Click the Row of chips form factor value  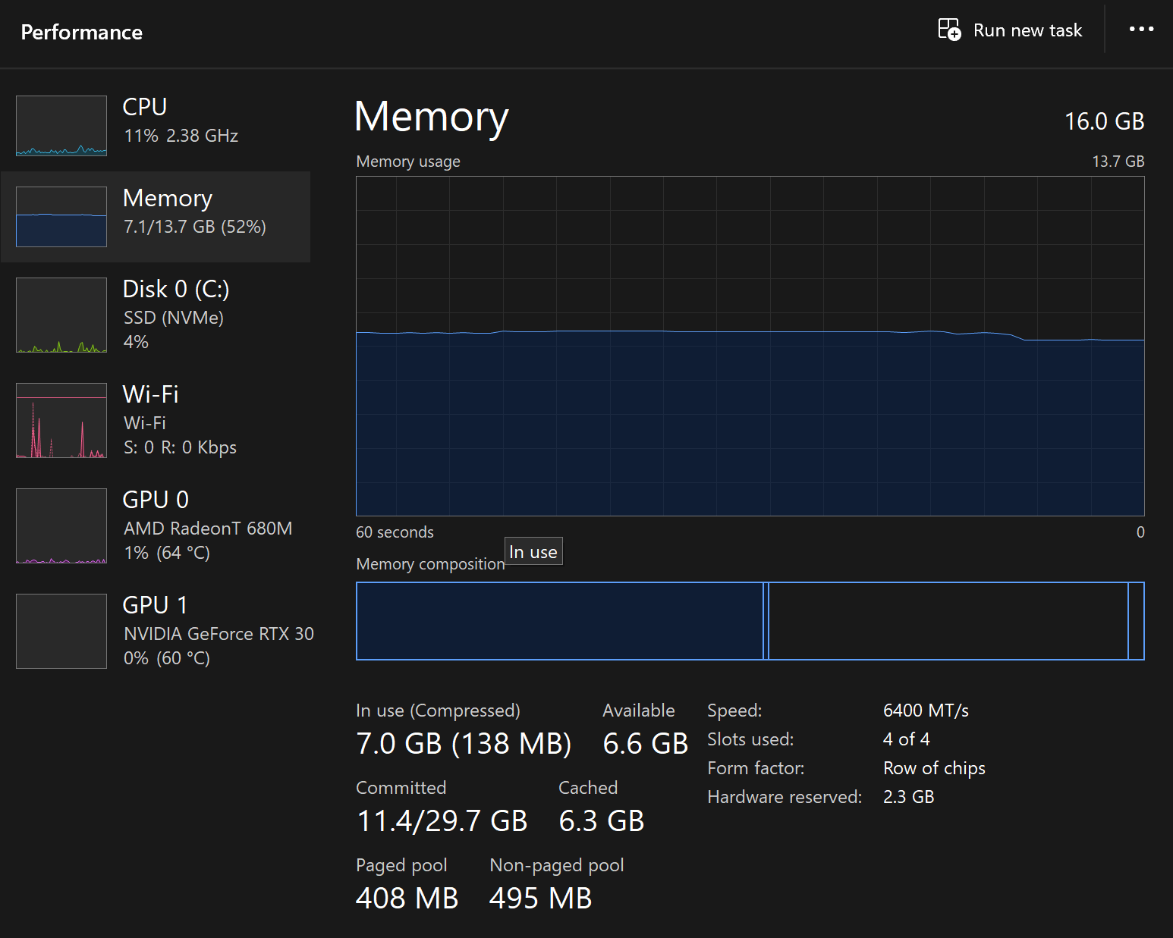(934, 768)
